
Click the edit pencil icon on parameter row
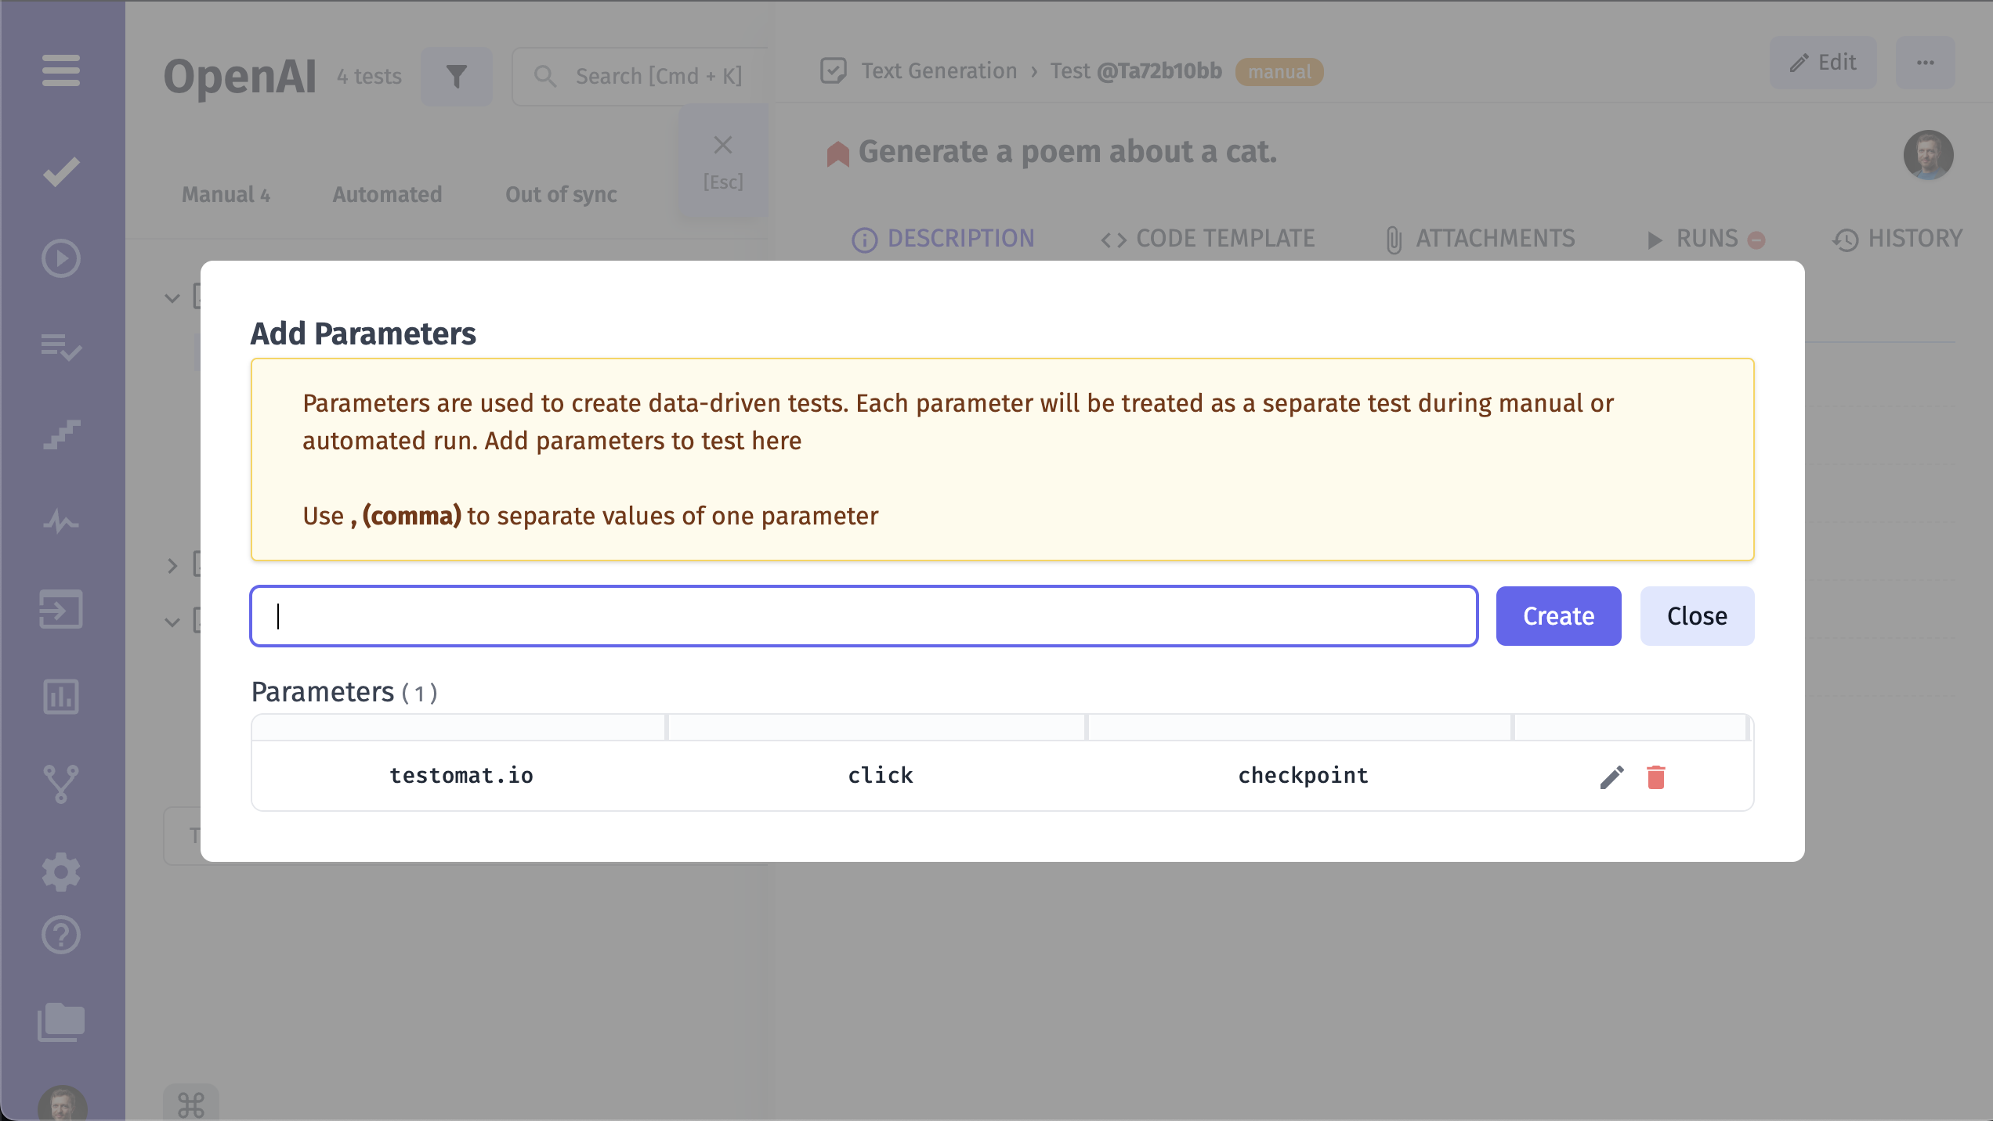[x=1612, y=777]
